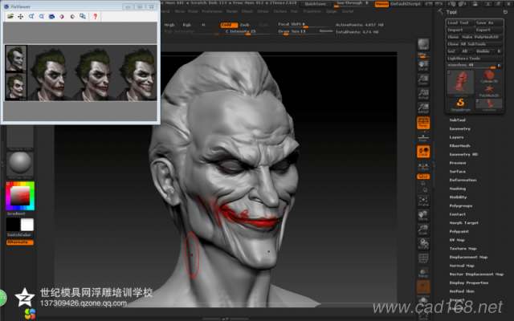
Task: Open the Preferences menu
Action: [x=212, y=11]
